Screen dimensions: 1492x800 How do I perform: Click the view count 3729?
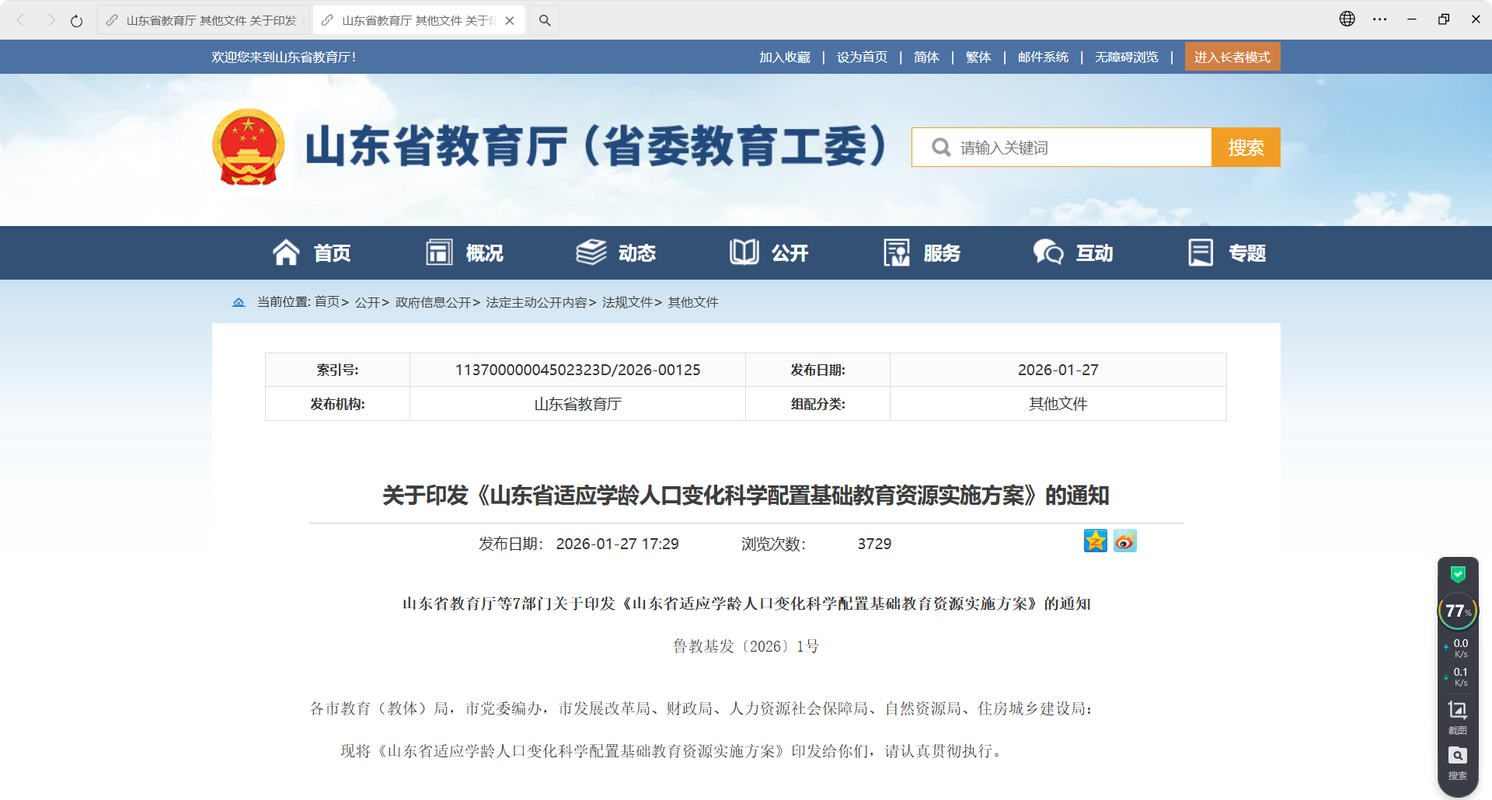[x=874, y=544]
